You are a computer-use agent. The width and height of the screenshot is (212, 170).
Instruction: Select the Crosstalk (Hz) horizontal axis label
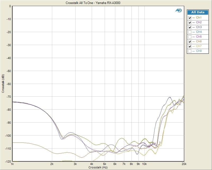click(x=98, y=168)
